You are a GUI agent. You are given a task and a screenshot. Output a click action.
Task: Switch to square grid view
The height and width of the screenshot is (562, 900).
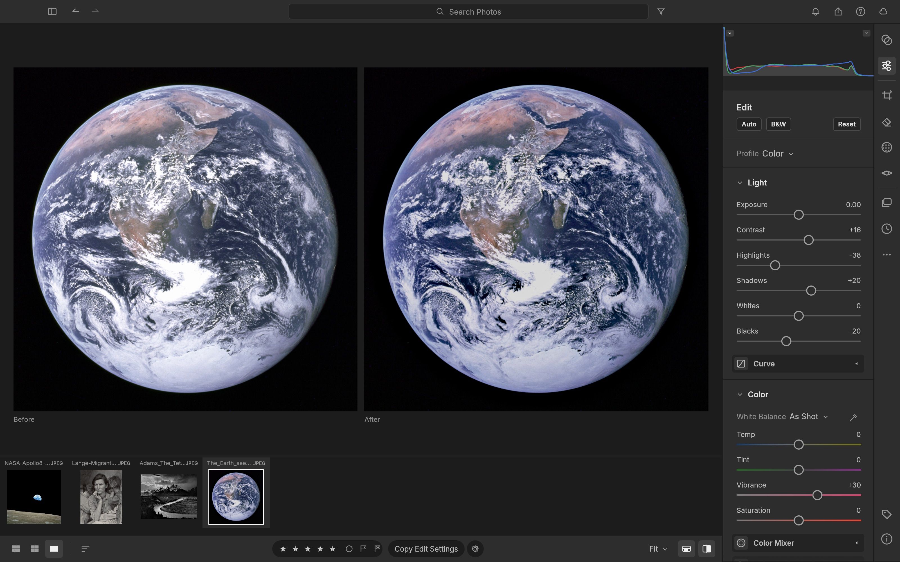tap(35, 549)
